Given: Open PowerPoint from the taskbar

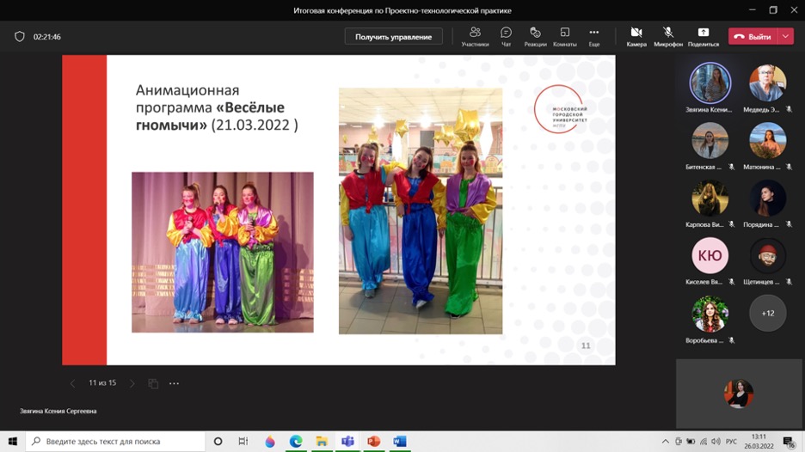Looking at the screenshot, I should [373, 442].
